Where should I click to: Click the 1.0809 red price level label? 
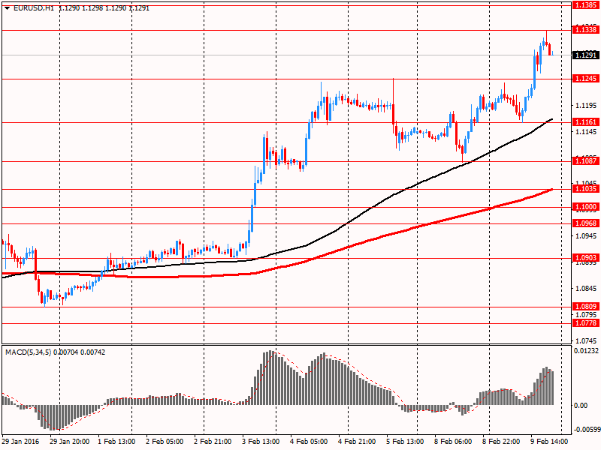586,306
